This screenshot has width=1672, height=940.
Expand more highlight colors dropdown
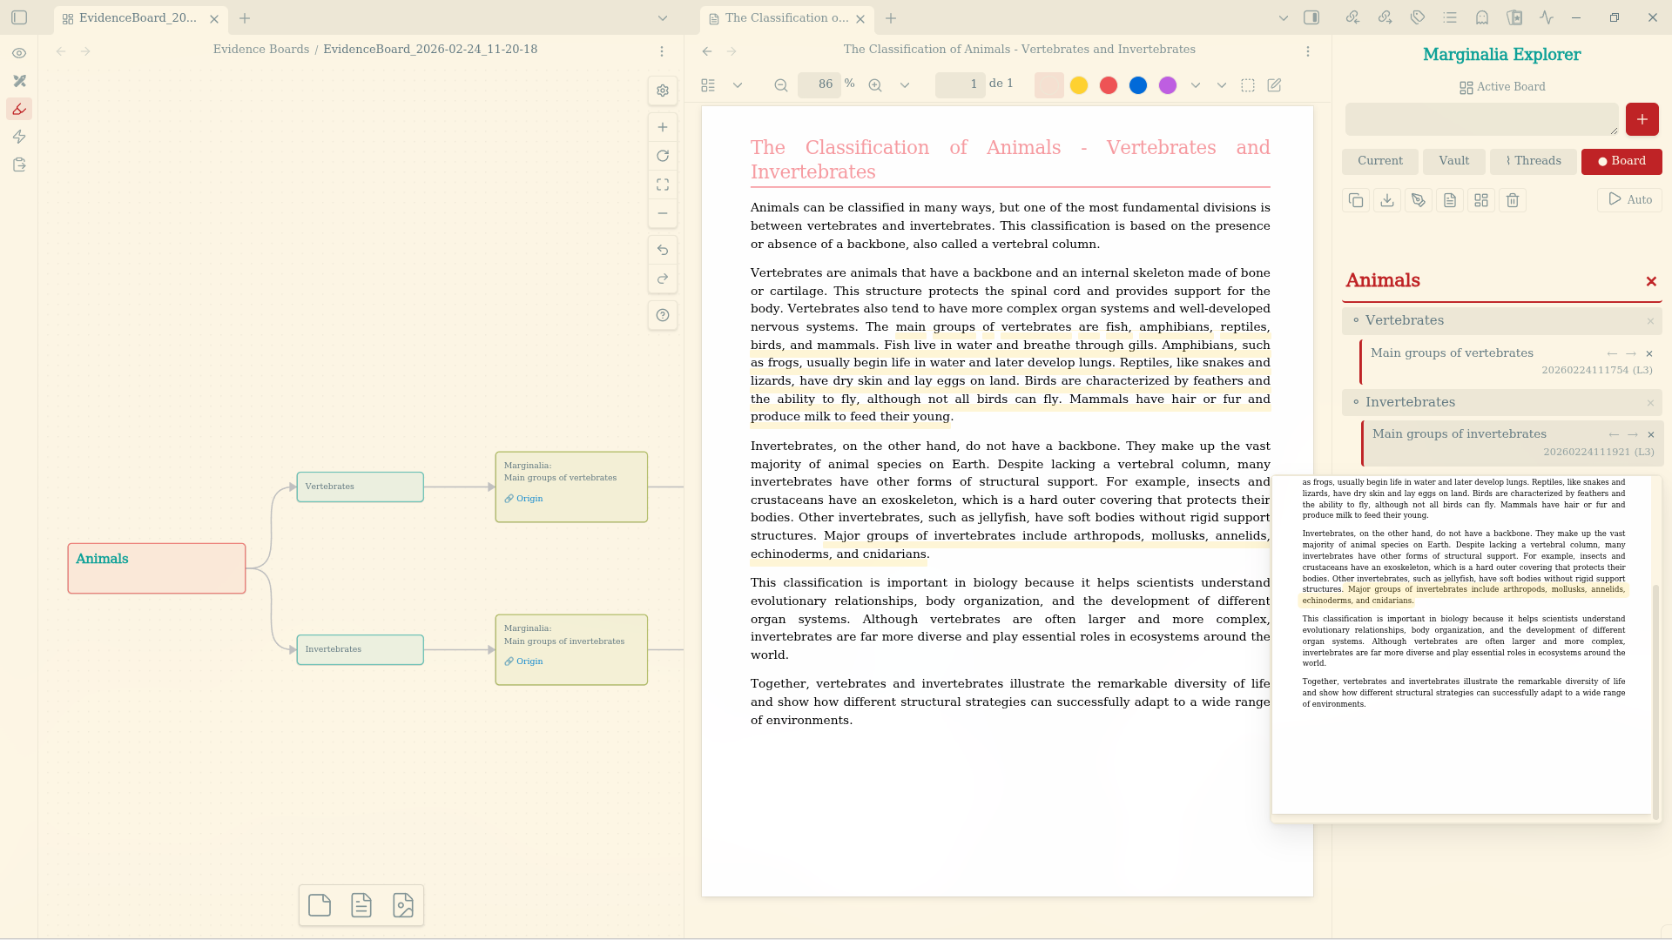[1196, 85]
